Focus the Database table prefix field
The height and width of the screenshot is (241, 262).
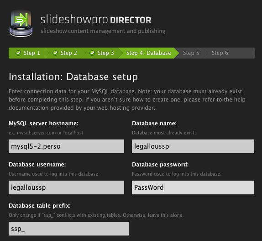pyautogui.click(x=68, y=229)
